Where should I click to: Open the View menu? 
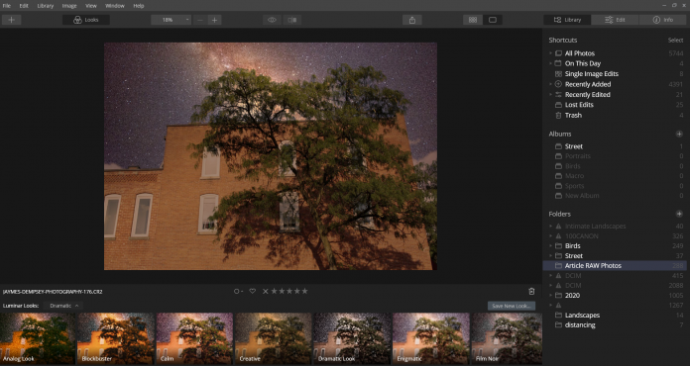91,6
